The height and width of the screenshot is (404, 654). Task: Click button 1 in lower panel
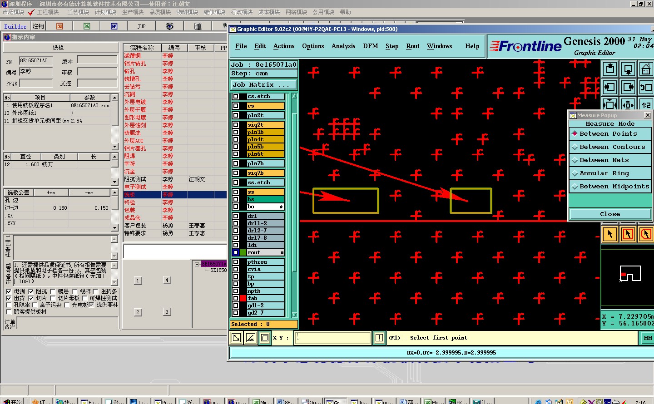[x=138, y=281]
